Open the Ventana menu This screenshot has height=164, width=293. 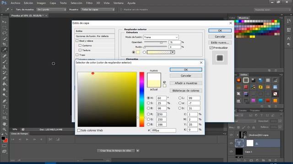pos(118,3)
